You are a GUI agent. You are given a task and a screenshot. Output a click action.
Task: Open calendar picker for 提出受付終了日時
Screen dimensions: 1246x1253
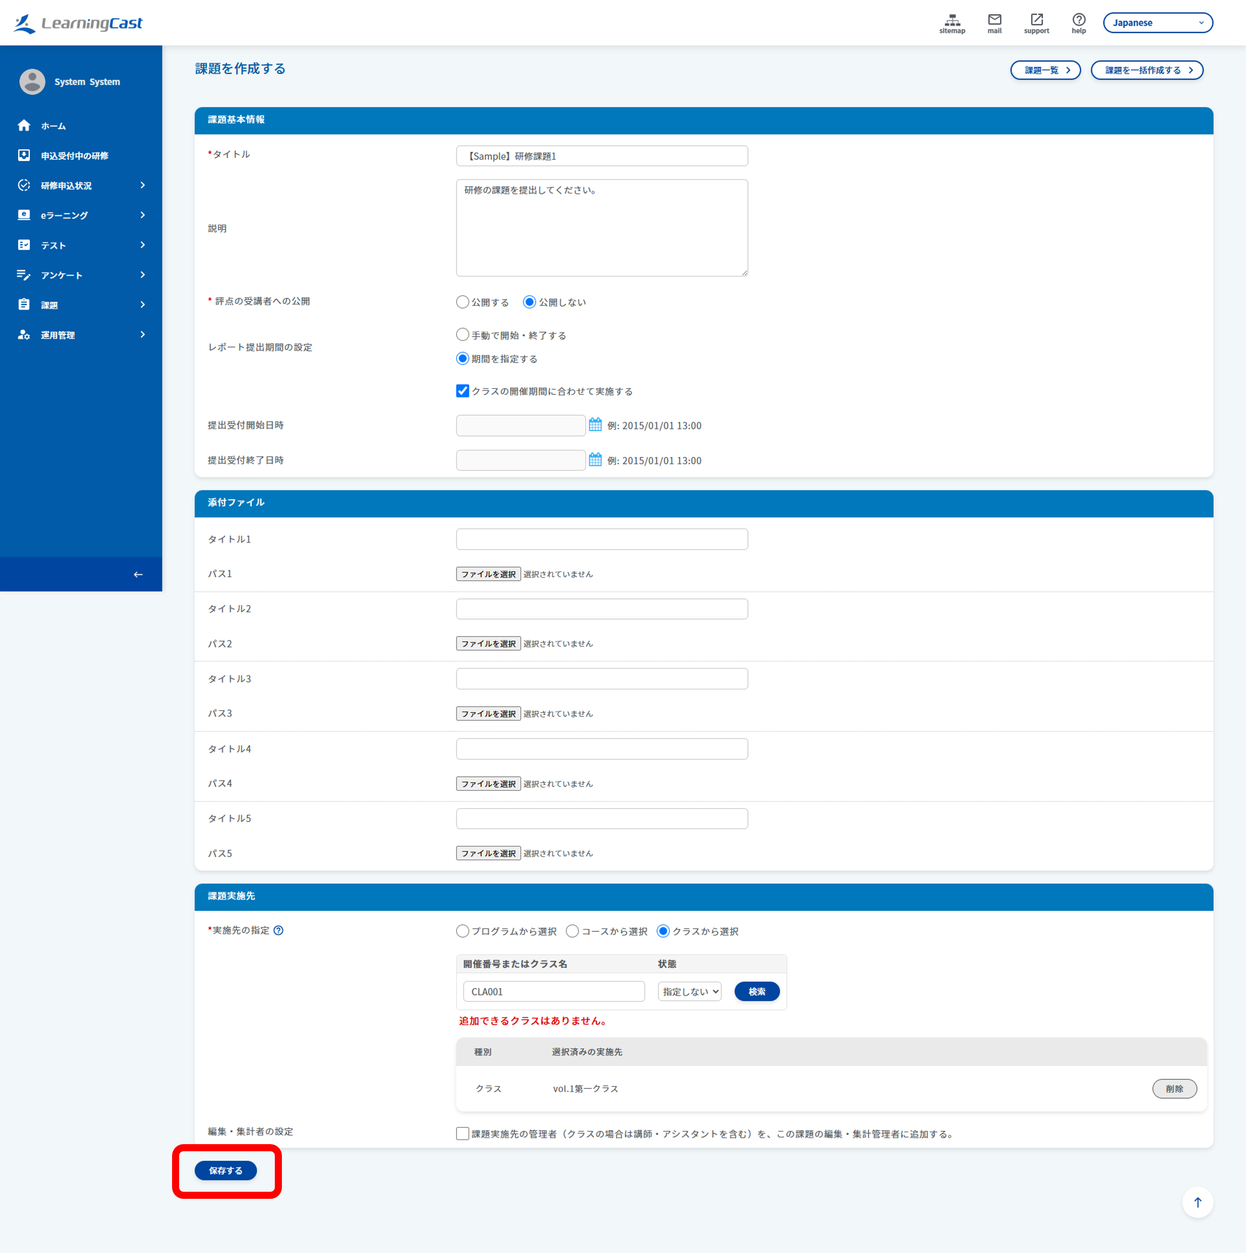tap(595, 460)
